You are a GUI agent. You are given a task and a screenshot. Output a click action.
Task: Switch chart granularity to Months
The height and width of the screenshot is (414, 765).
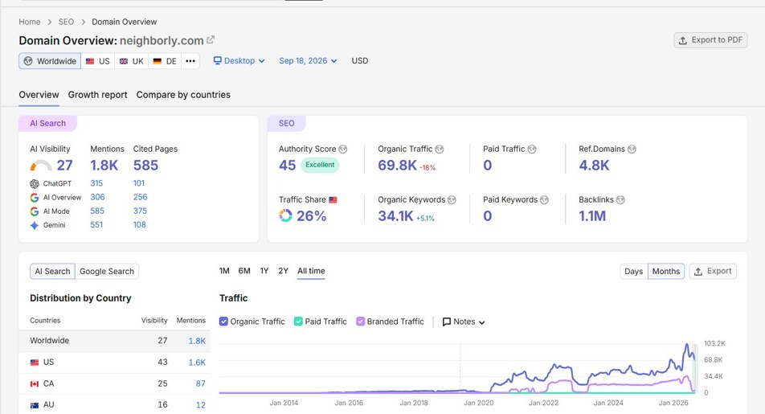[x=666, y=272]
